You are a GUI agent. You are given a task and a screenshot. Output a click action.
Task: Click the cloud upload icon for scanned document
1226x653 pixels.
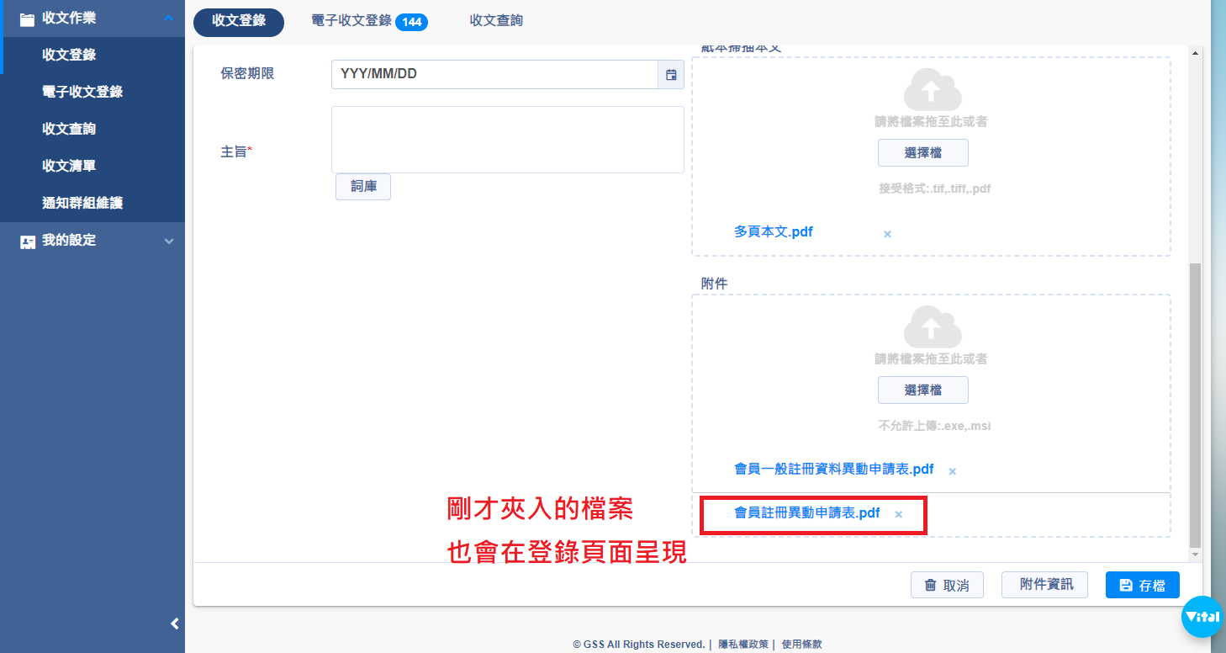(932, 89)
